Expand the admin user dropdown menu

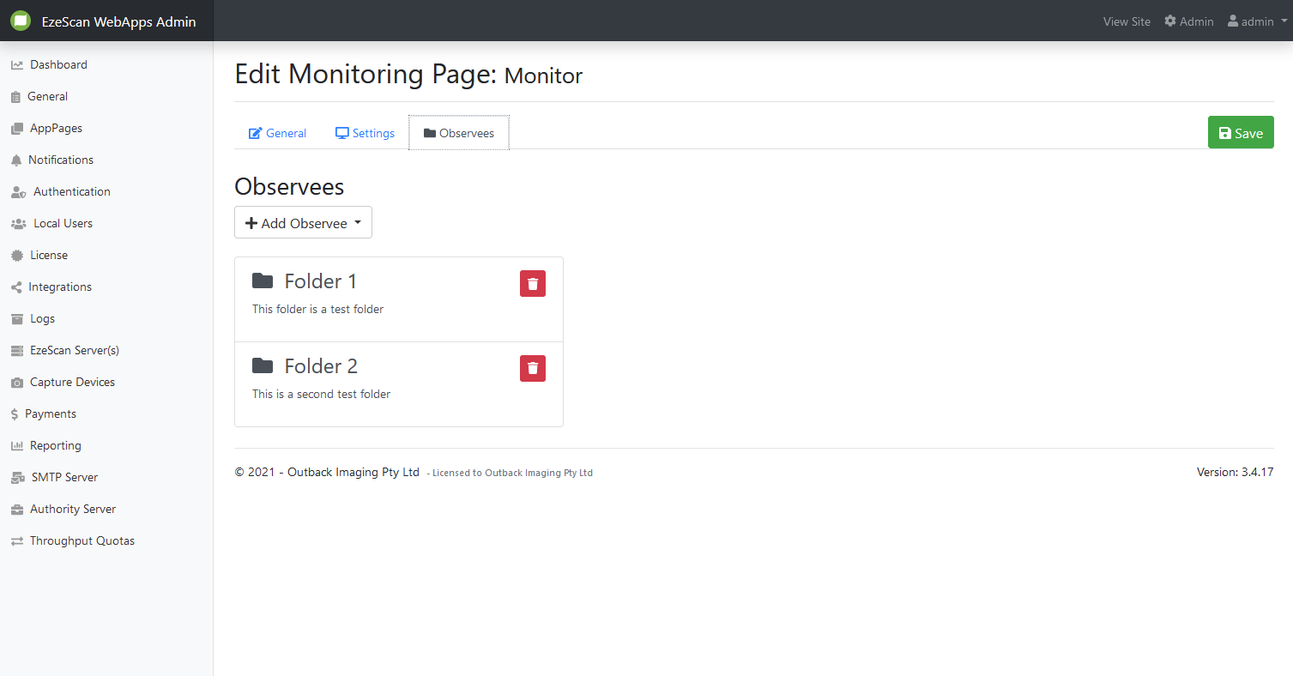pos(1257,21)
